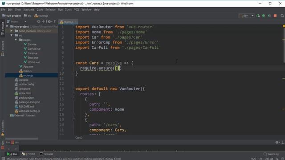Click the Debug configuration icon

click(x=263, y=16)
